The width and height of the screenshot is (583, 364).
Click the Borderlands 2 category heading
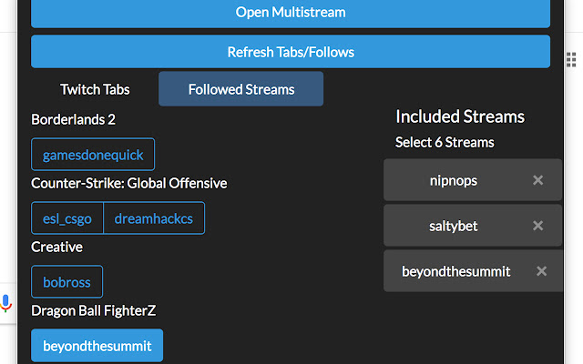[73, 119]
